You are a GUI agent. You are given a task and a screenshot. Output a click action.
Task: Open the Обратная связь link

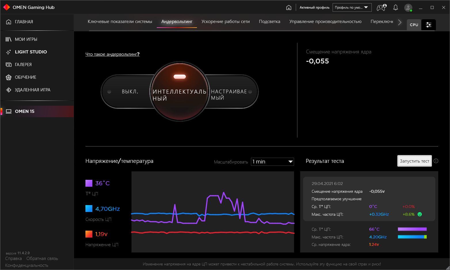(42, 259)
